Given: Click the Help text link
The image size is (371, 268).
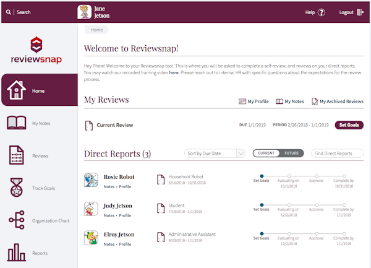Looking at the screenshot, I should (310, 12).
